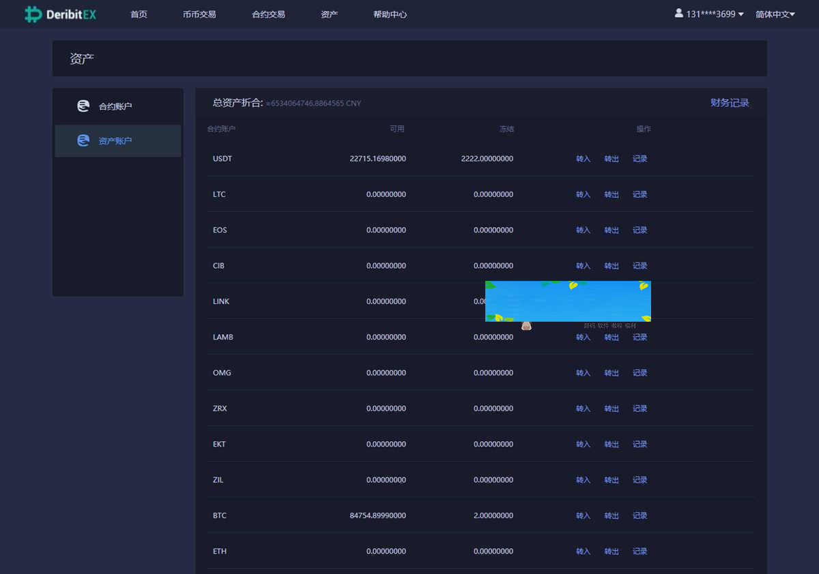Open 帮助中心 from top navigation

(390, 14)
